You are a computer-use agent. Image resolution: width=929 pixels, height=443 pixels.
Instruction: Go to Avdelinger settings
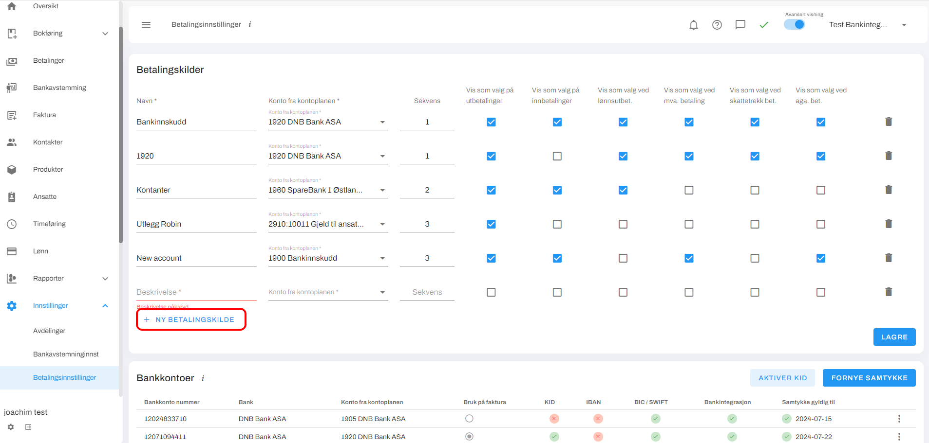(49, 331)
